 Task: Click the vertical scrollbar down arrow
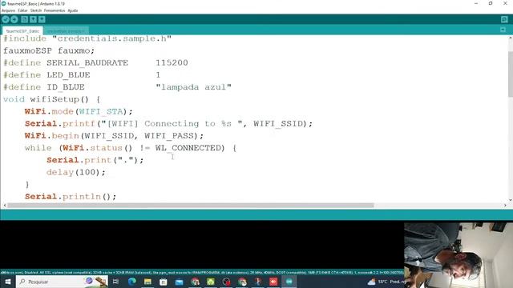(511, 200)
